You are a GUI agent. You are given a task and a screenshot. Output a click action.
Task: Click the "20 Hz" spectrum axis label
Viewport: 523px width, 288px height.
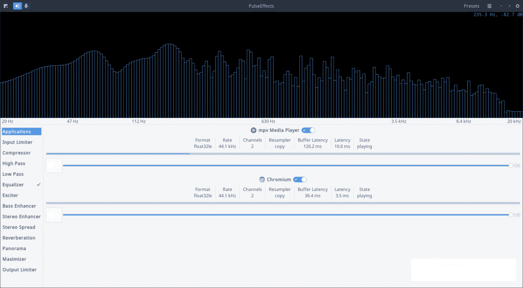click(x=8, y=122)
